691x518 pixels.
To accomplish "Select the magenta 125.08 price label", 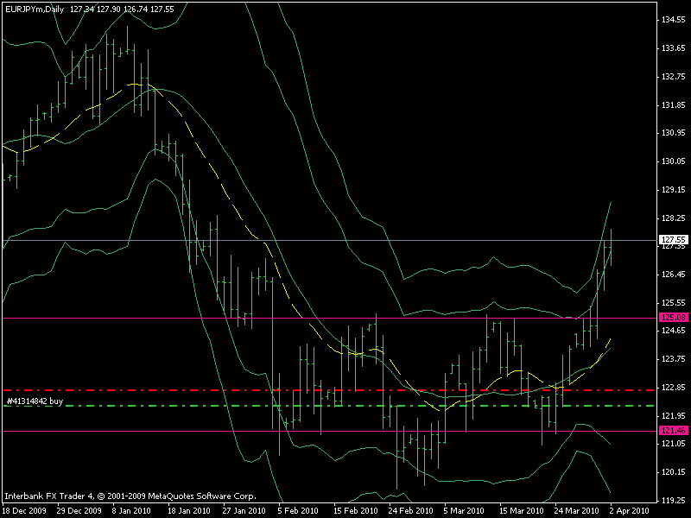I will click(x=671, y=319).
